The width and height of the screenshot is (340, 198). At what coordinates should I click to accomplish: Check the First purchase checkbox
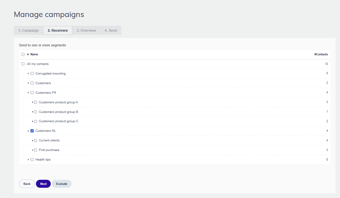(36, 150)
